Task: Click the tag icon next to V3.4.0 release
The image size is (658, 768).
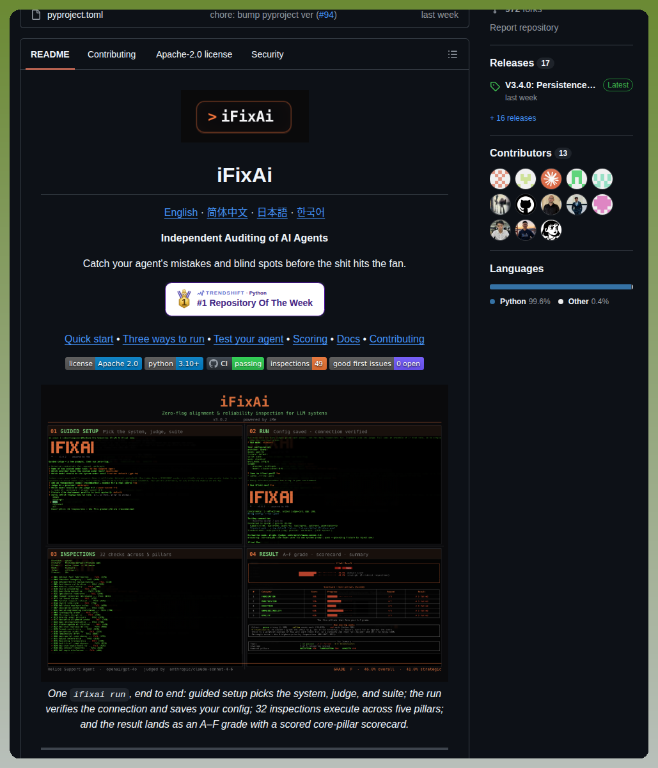Action: (x=495, y=86)
